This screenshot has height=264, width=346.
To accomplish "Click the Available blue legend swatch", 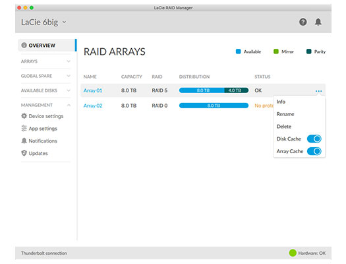I will [x=238, y=51].
